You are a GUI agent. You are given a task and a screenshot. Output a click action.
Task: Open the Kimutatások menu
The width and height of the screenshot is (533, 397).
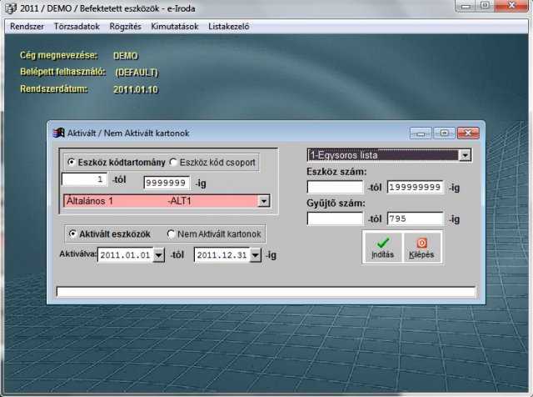click(177, 26)
